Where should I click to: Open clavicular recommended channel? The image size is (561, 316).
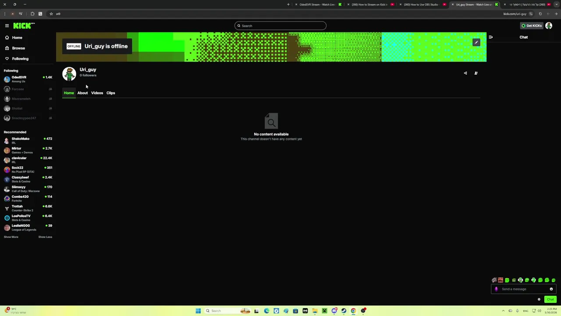(x=28, y=160)
